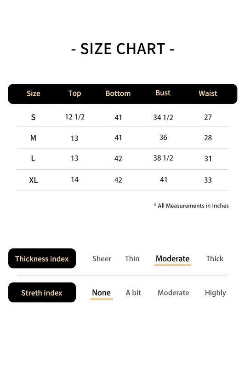Image resolution: width=245 pixels, height=368 pixels.
Task: Select the None stretch option
Action: click(101, 293)
